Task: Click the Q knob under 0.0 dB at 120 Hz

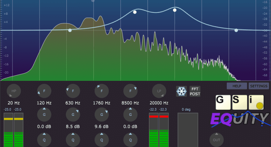Action: [44, 140]
